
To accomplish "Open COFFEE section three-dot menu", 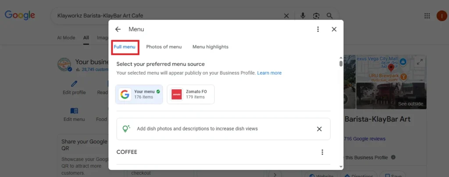I will coord(322,152).
